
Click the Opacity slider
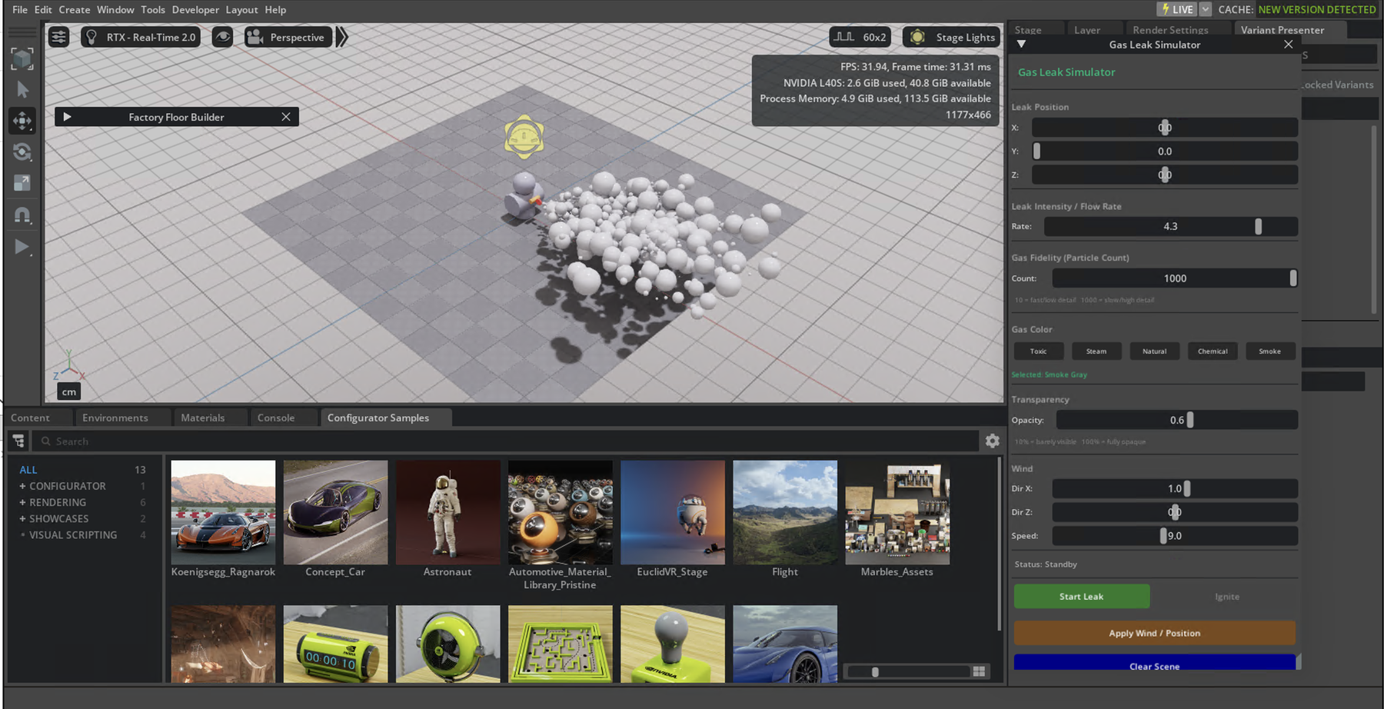pyautogui.click(x=1176, y=420)
